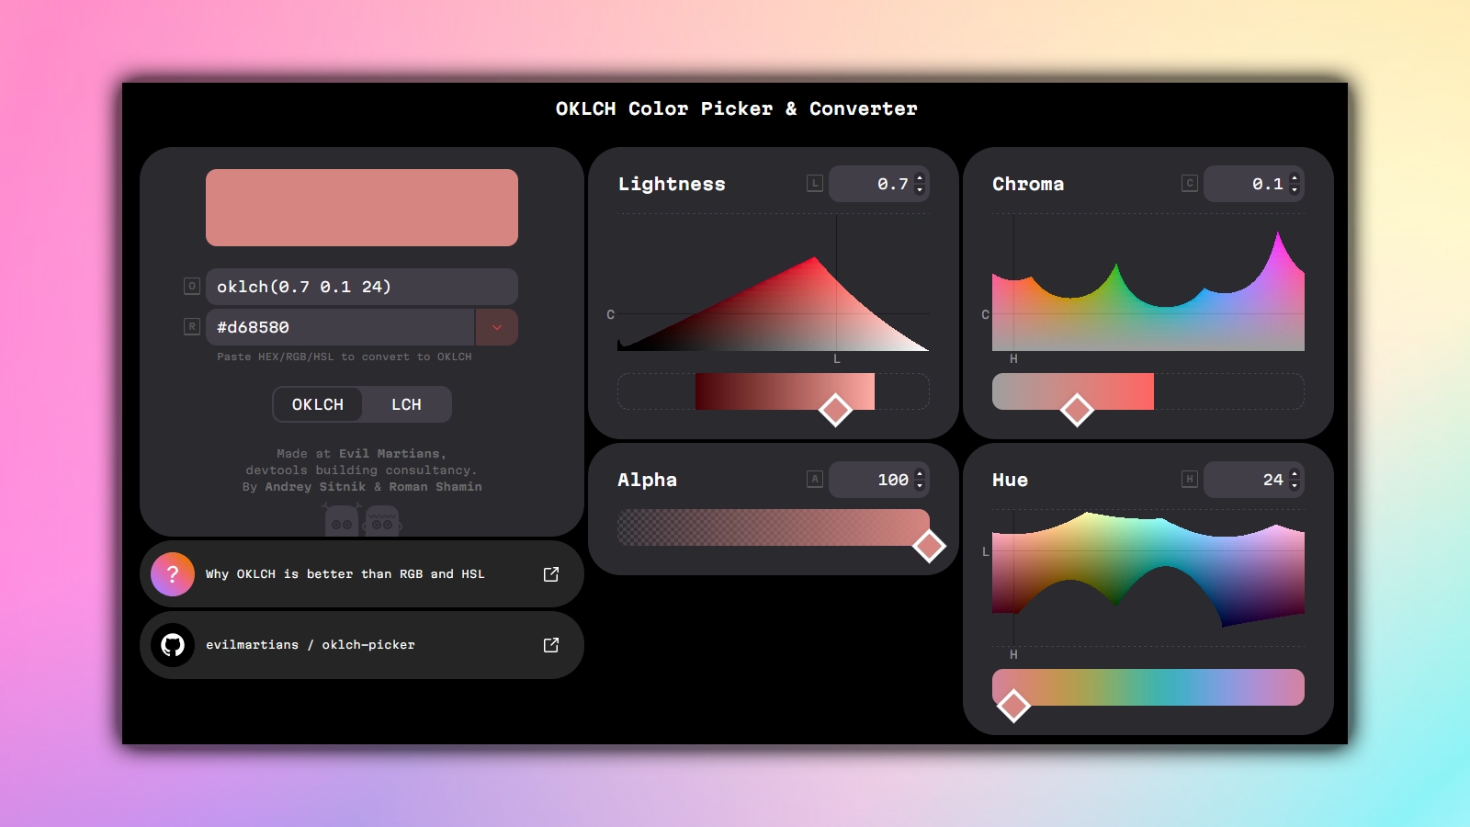This screenshot has width=1470, height=827.
Task: Click the GitHub logo icon
Action: click(x=173, y=645)
